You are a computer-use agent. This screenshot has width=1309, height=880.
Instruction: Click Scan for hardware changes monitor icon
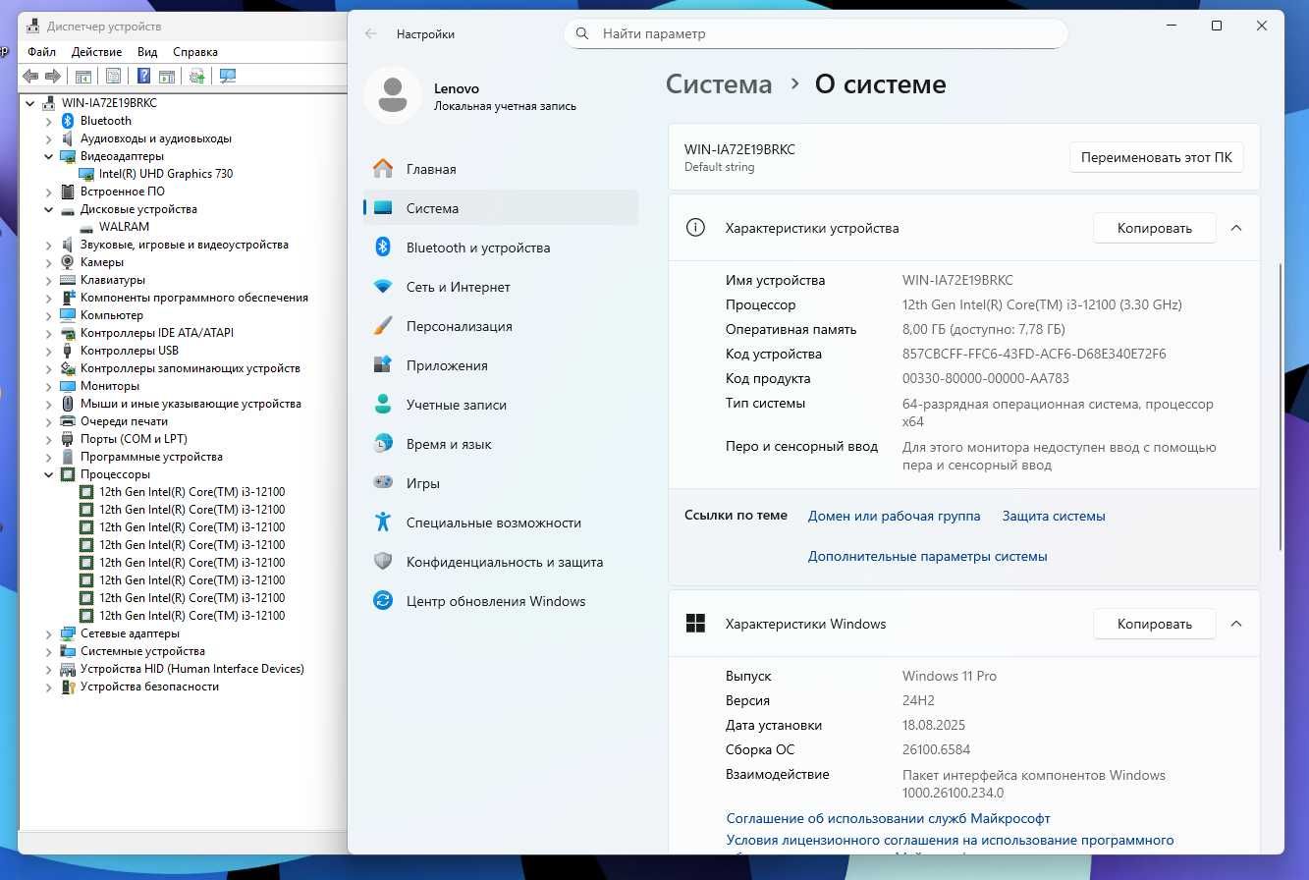pos(228,76)
